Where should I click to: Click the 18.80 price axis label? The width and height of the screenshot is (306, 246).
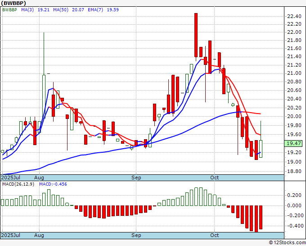coord(294,171)
